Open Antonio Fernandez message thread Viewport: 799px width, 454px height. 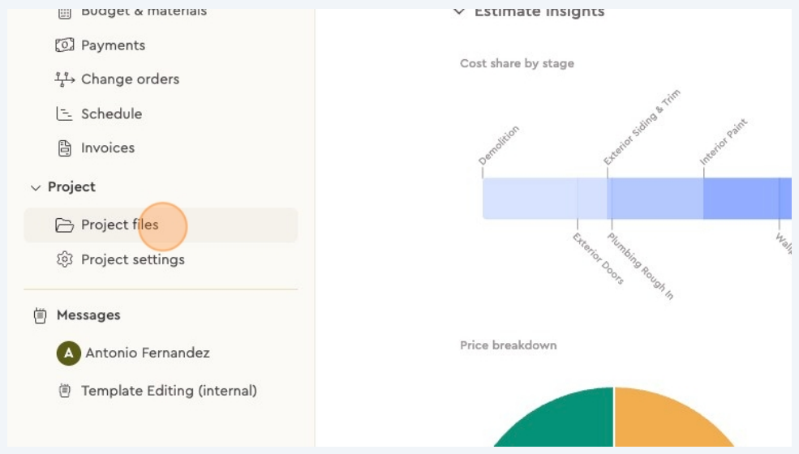(x=147, y=353)
